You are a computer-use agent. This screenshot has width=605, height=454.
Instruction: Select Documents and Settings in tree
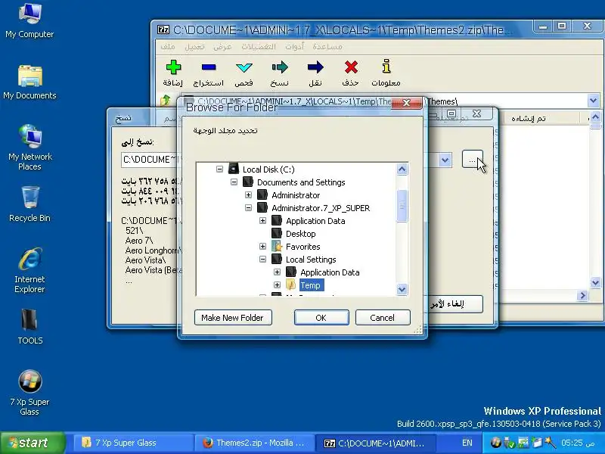coord(301,182)
